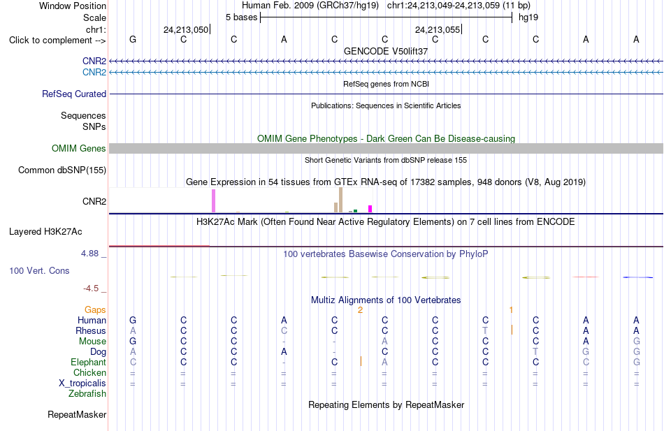Click the small green bar in GTEx chart
The width and height of the screenshot is (664, 431).
pos(355,211)
